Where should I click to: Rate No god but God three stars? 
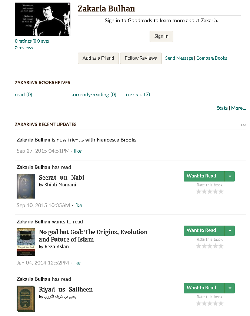210,246
